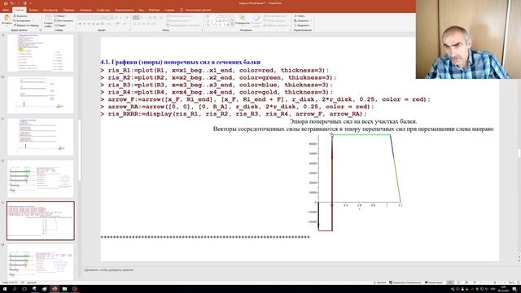Toggle Underline formatting in the Font group

(89, 24)
